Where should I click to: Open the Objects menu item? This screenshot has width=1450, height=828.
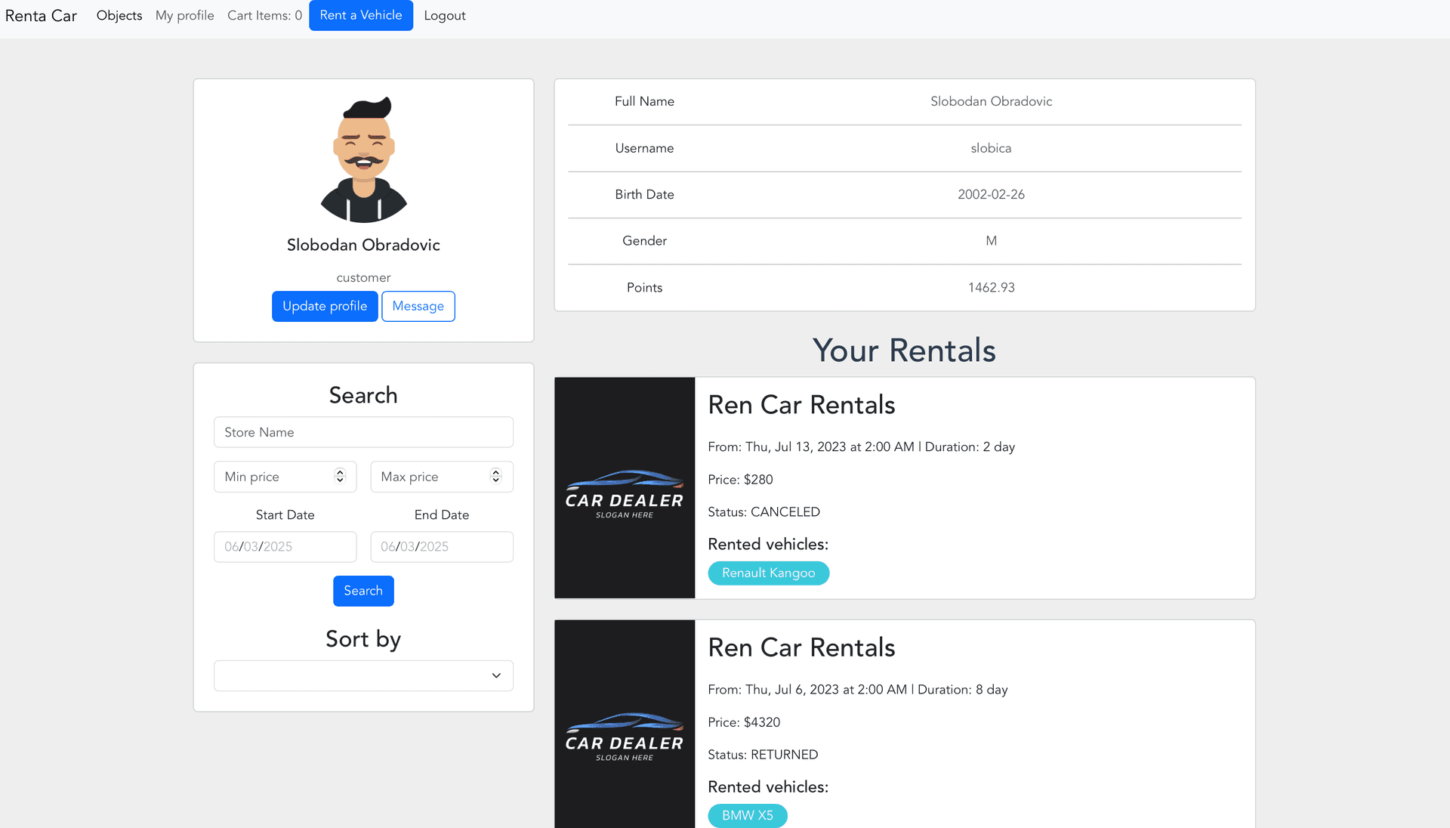[x=119, y=16]
